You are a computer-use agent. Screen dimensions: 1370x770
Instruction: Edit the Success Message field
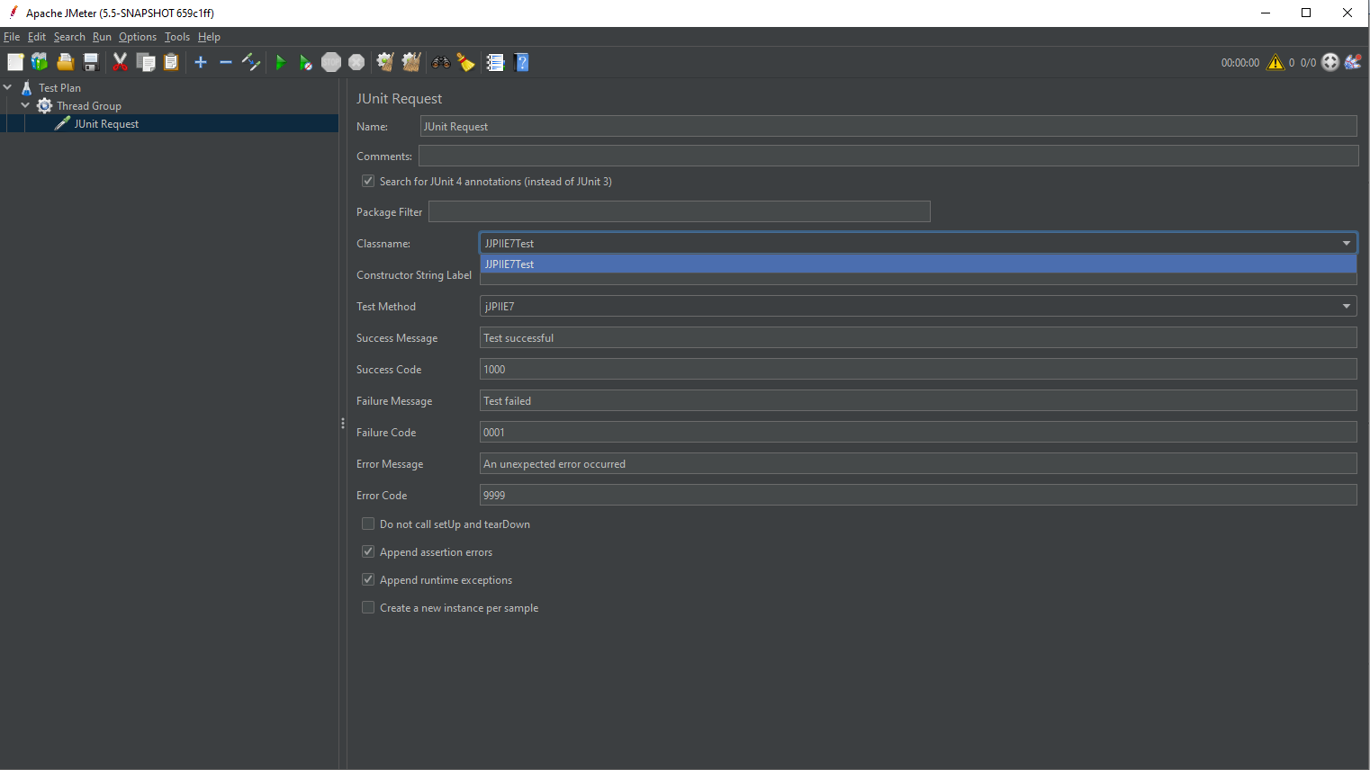click(x=918, y=337)
